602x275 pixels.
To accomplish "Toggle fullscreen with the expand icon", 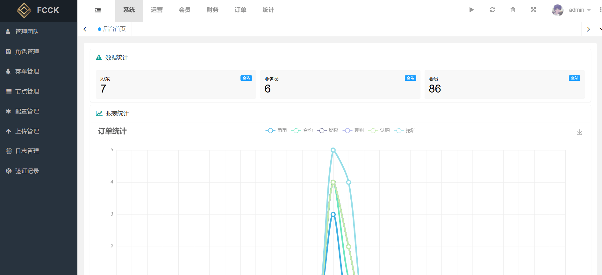I will (x=533, y=10).
